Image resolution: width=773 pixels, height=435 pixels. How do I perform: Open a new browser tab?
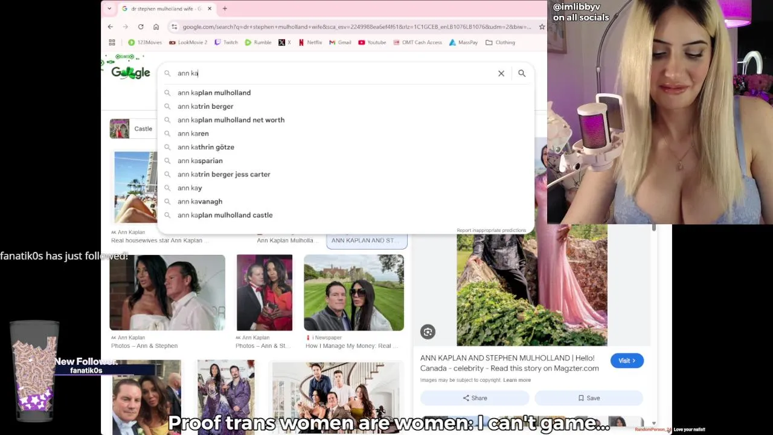225,8
